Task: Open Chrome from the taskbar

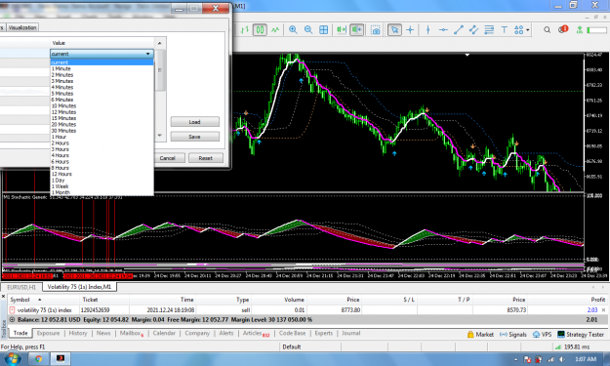Action: click(38, 359)
